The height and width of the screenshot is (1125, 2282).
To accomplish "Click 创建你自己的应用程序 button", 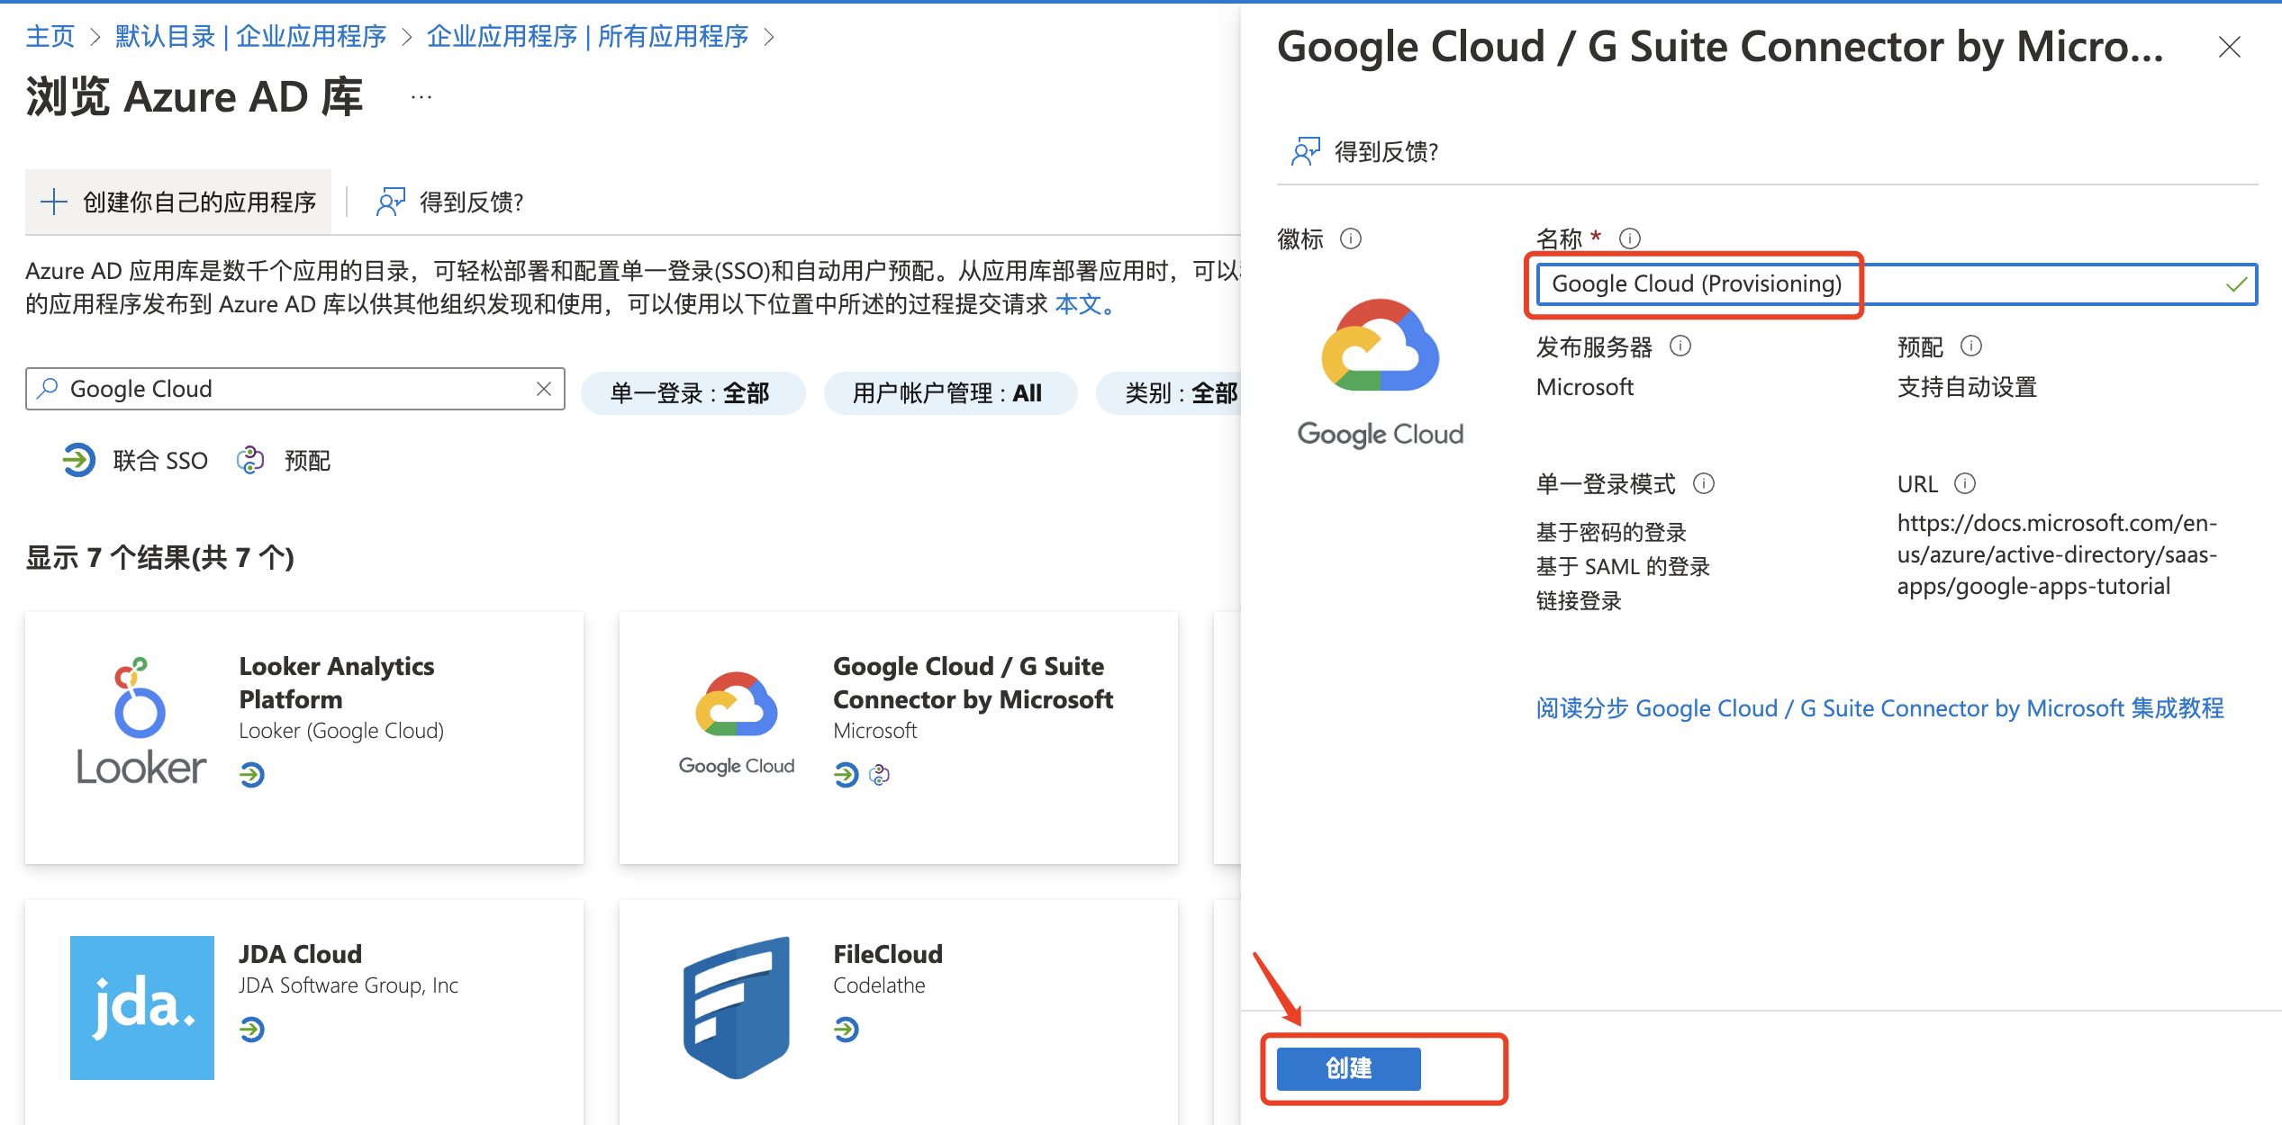I will point(178,202).
